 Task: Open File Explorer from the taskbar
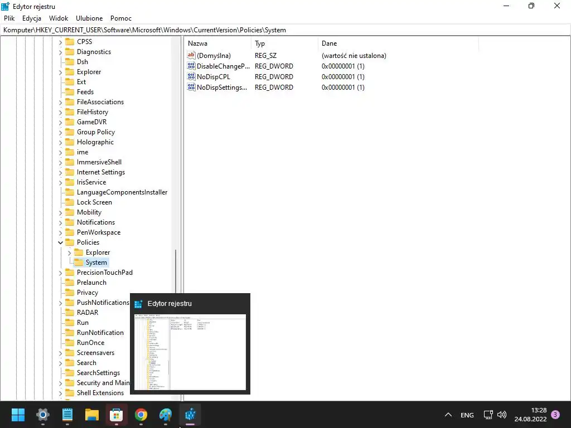[92, 415]
